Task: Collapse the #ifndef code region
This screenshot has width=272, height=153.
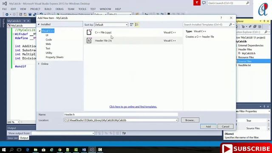Action: click(14, 34)
